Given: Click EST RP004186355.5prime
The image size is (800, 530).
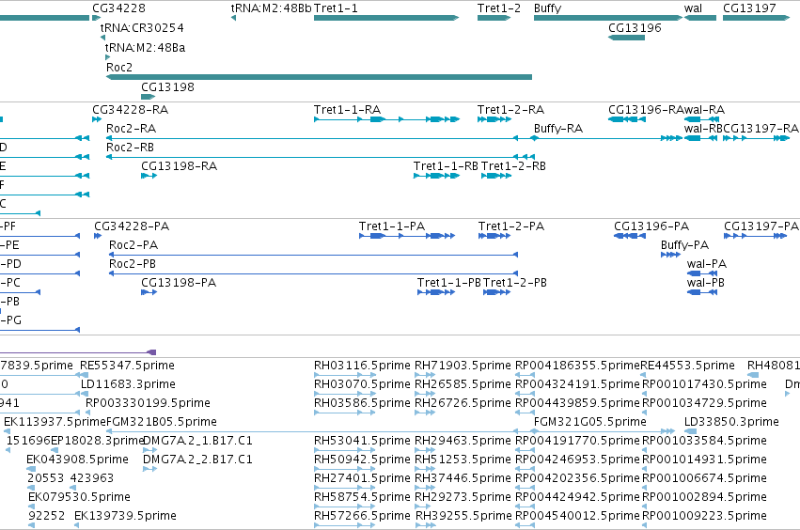Looking at the screenshot, I should [x=577, y=366].
